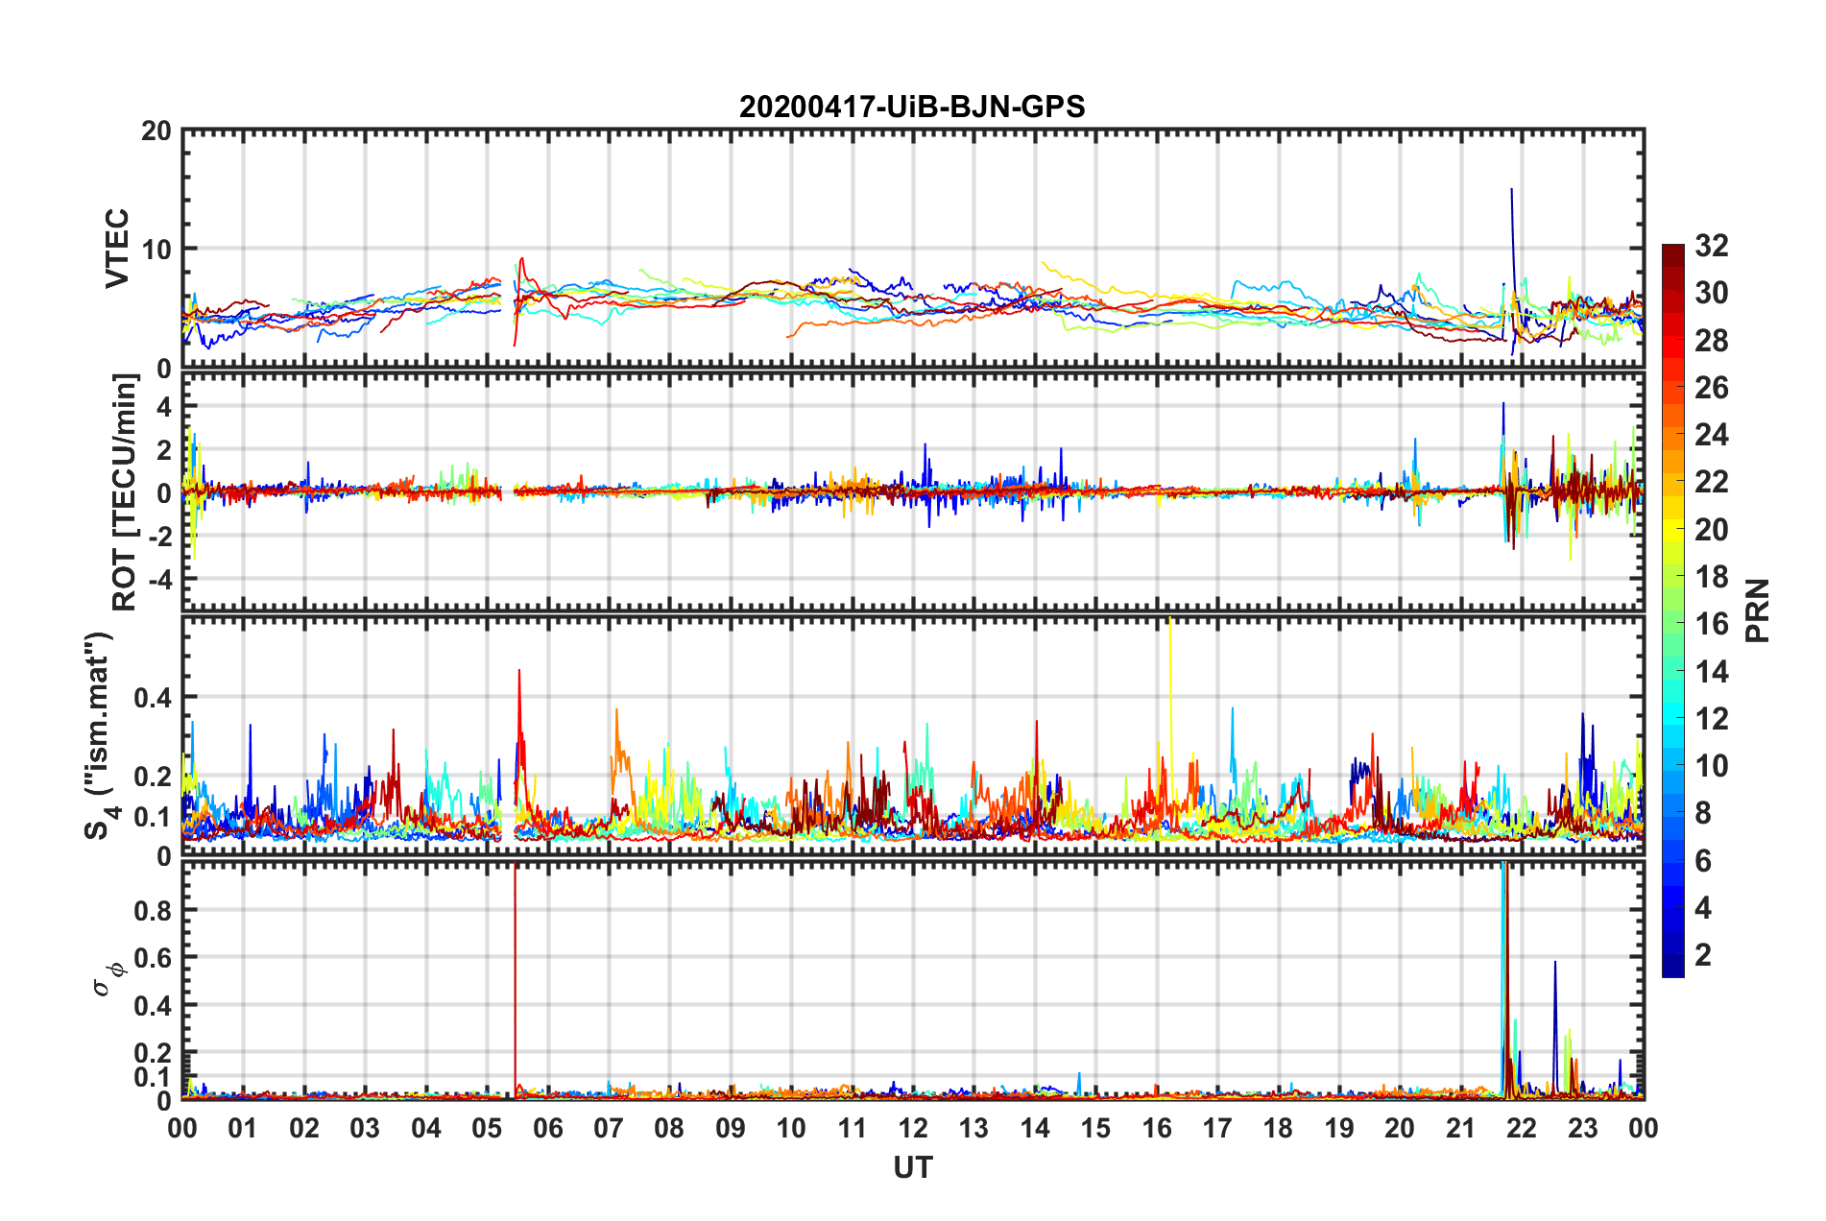Select the 05 tick on the UT axis

pyautogui.click(x=487, y=1128)
